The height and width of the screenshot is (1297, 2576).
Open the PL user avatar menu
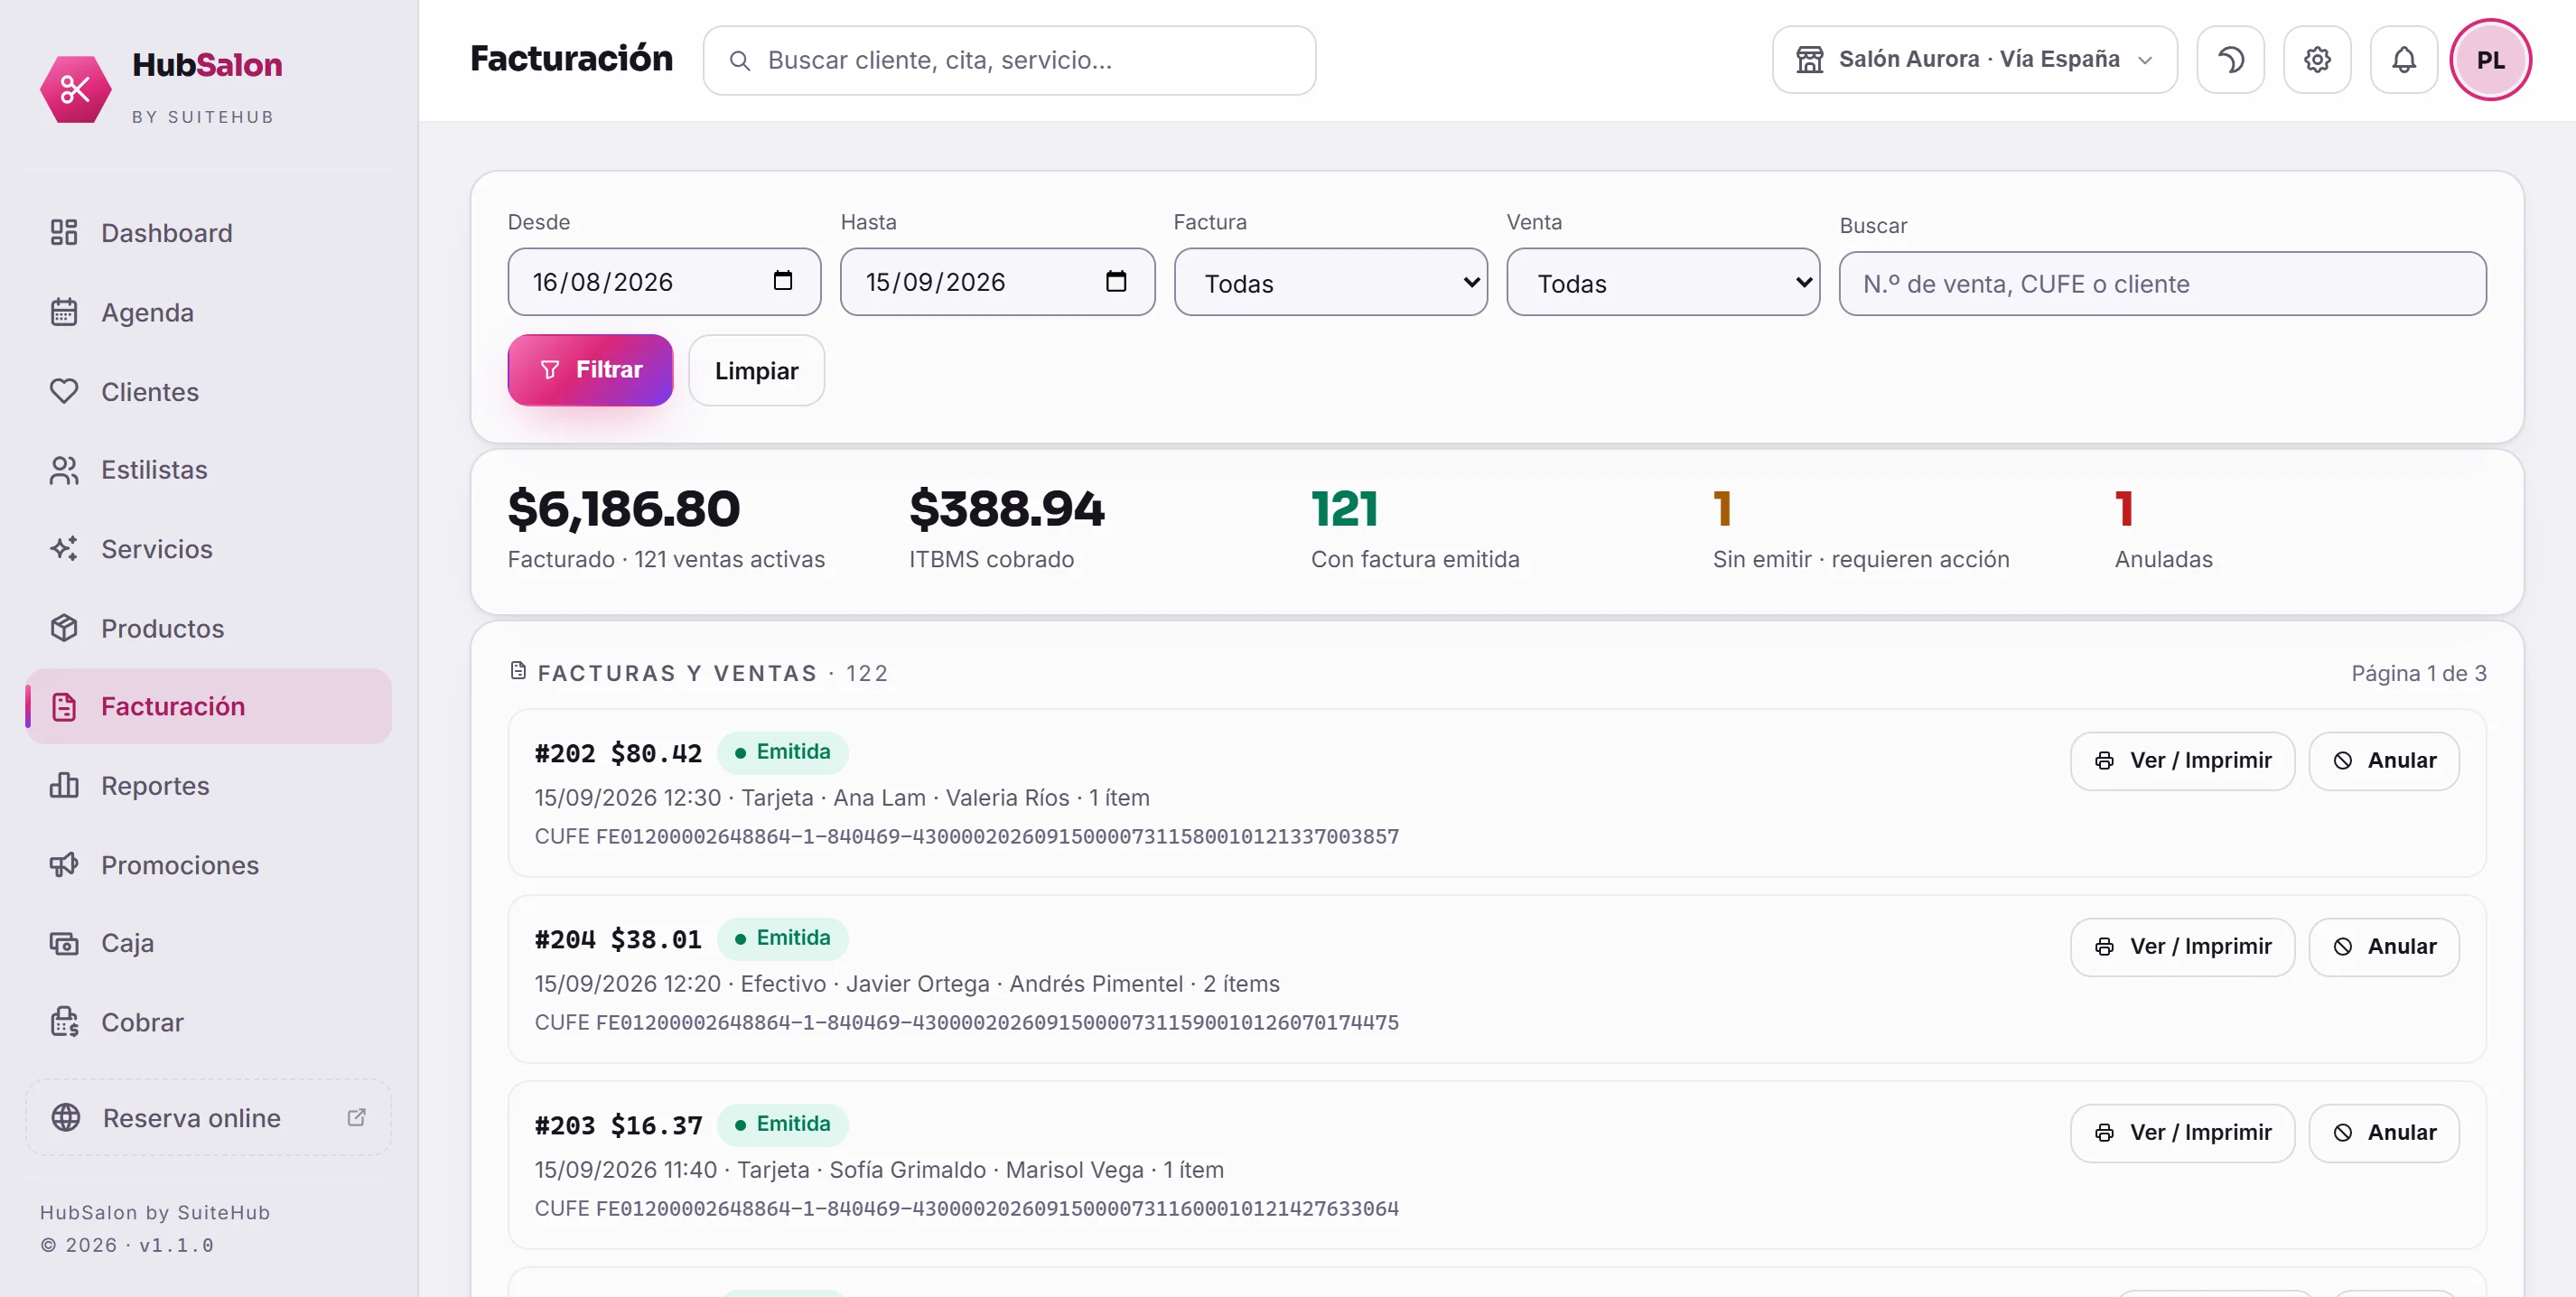(2490, 60)
